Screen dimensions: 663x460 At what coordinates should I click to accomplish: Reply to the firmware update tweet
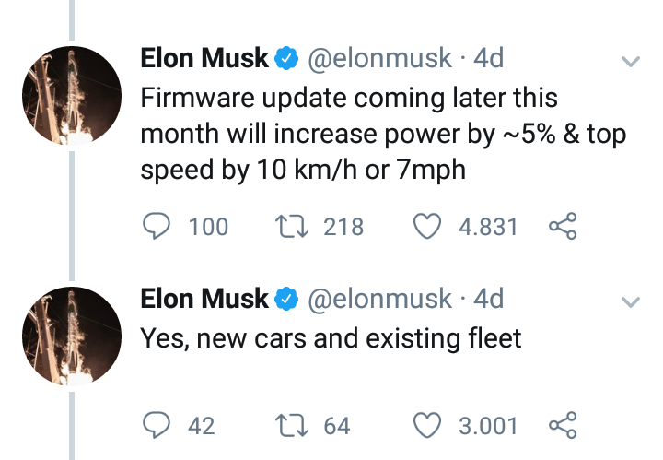tap(157, 226)
